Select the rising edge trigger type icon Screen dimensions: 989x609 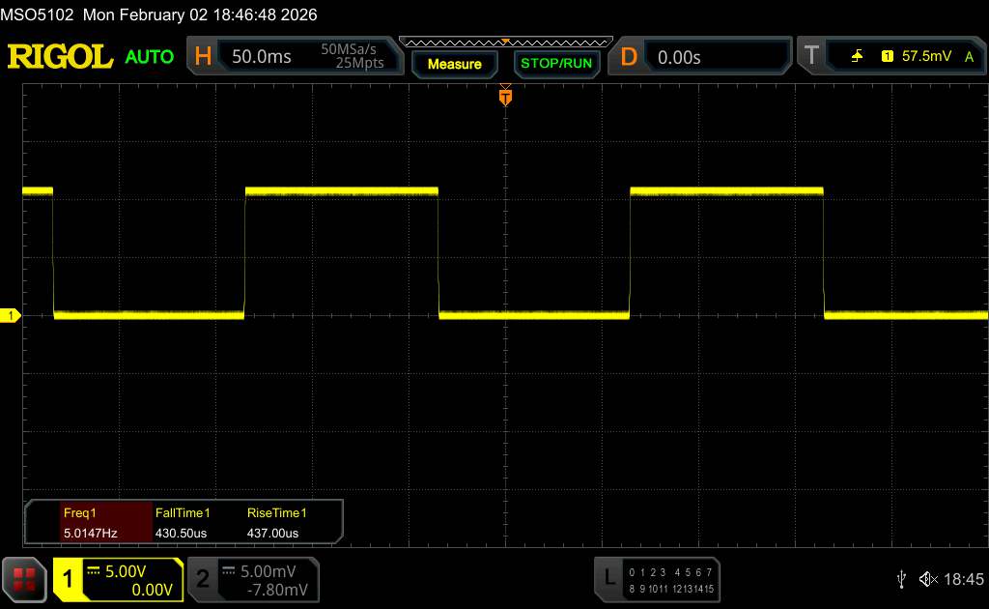[x=857, y=57]
